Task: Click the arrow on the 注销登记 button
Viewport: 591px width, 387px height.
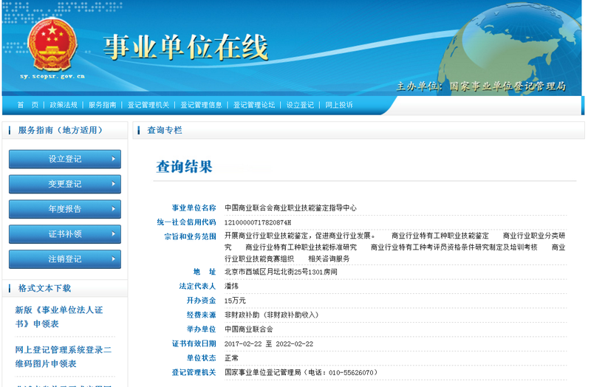Action: point(113,259)
